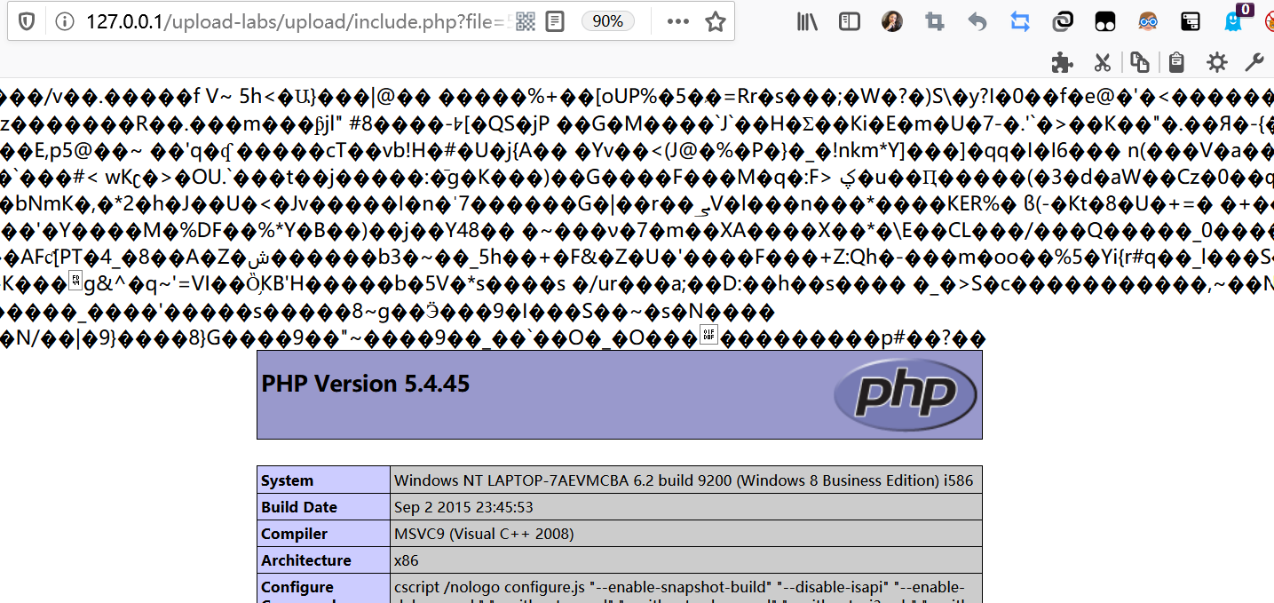Click the 'Compiler' row label

point(294,534)
